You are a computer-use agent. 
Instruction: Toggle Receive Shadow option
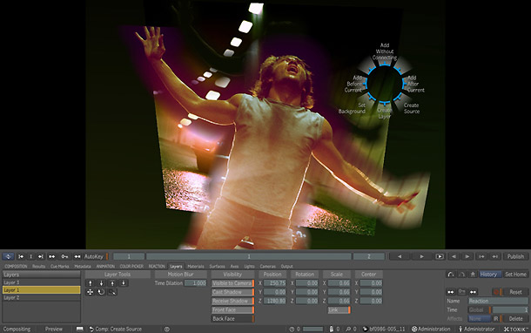[x=232, y=301]
